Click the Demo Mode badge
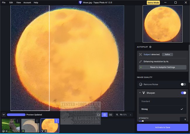Image resolution: width=190 pixels, height=134 pixels. [153, 3]
